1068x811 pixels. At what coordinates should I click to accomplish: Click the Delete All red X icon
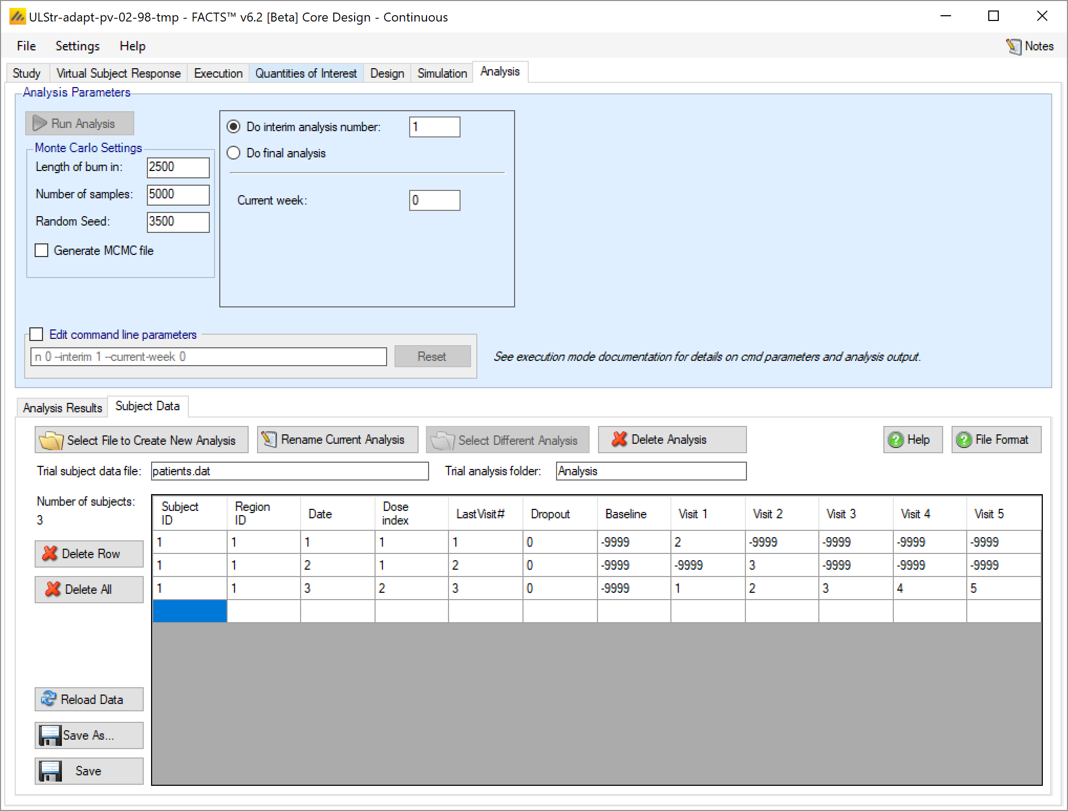tap(52, 589)
